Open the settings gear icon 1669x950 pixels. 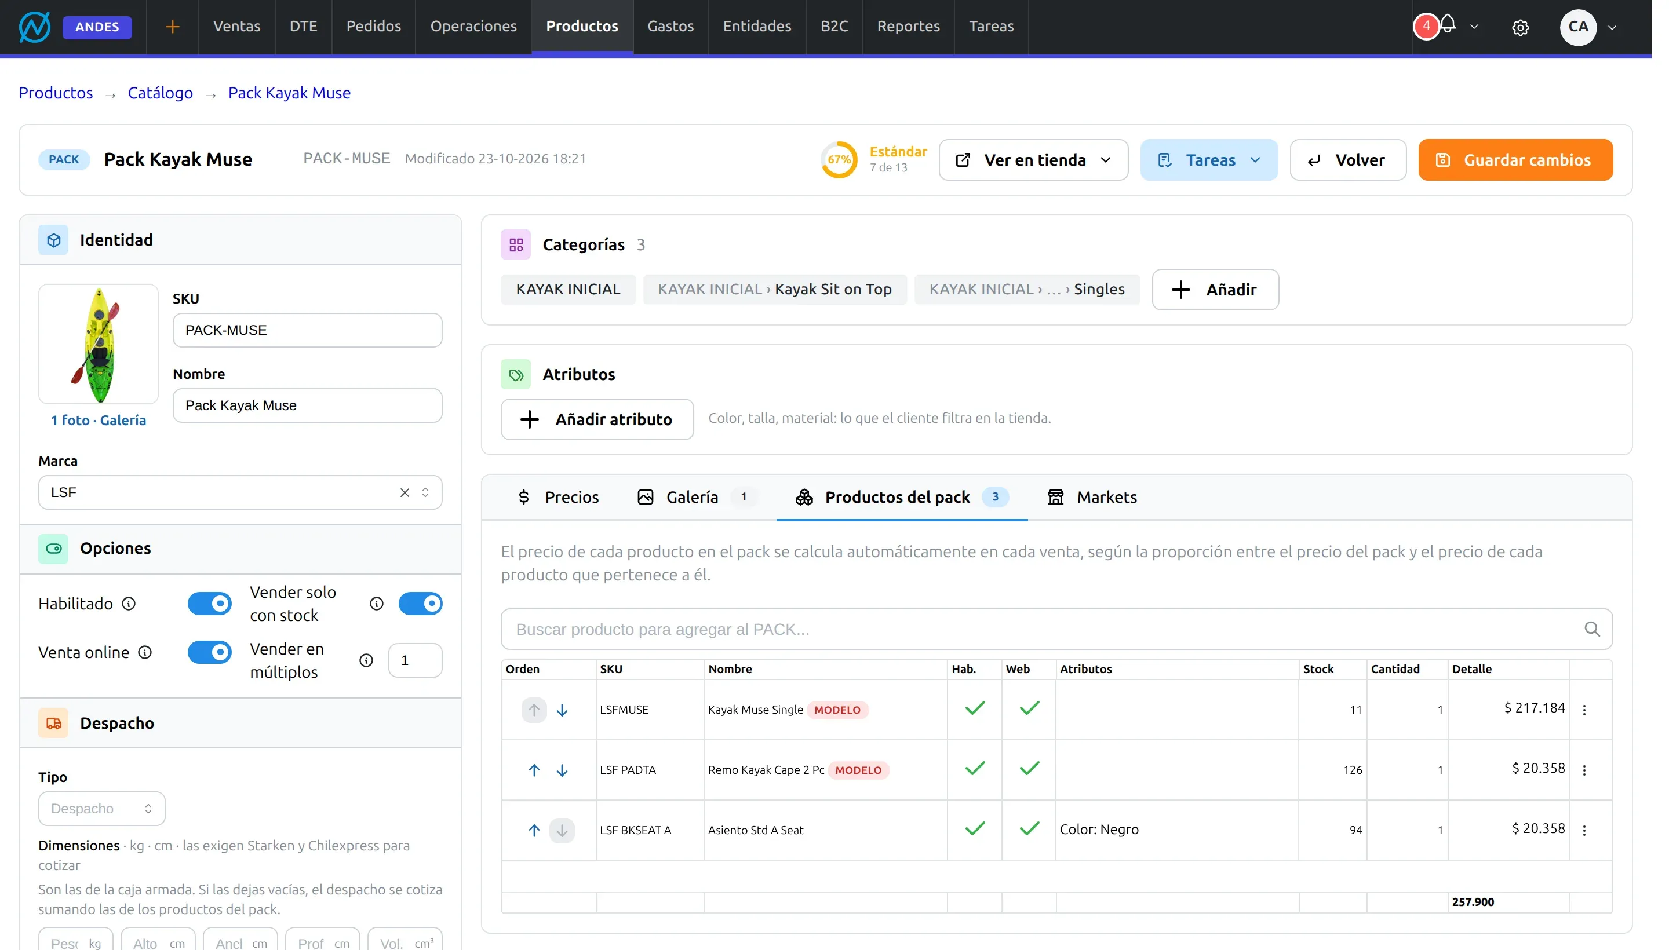tap(1520, 27)
